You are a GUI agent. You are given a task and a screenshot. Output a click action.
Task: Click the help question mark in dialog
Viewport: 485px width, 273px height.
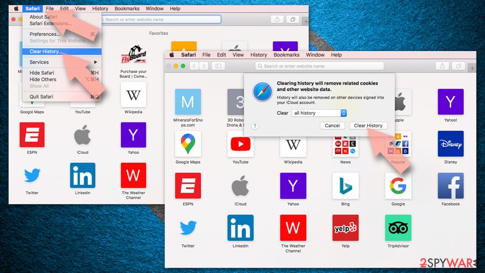tap(255, 126)
